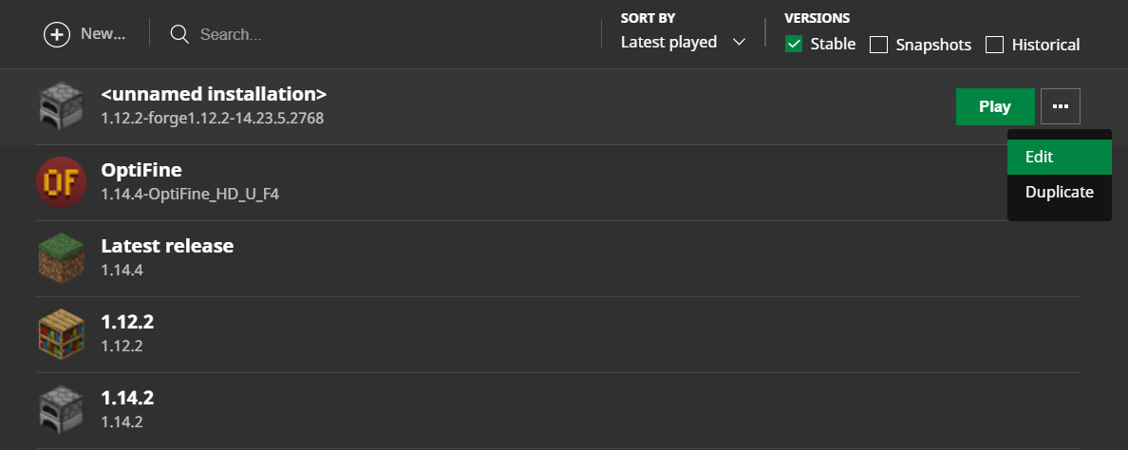
Task: Choose Edit from the context menu
Action: pyautogui.click(x=1059, y=157)
